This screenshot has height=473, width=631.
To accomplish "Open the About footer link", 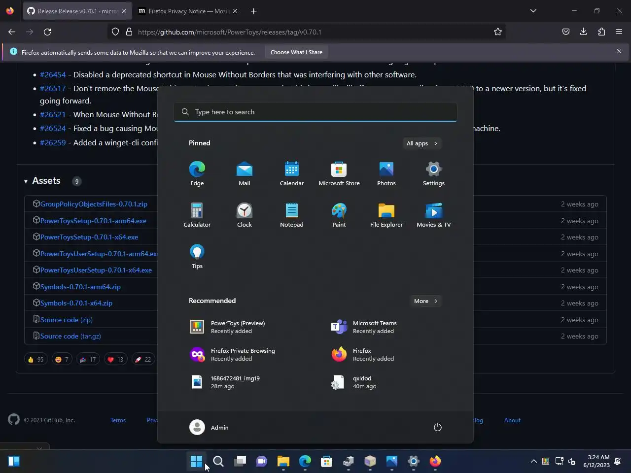I will [512, 420].
